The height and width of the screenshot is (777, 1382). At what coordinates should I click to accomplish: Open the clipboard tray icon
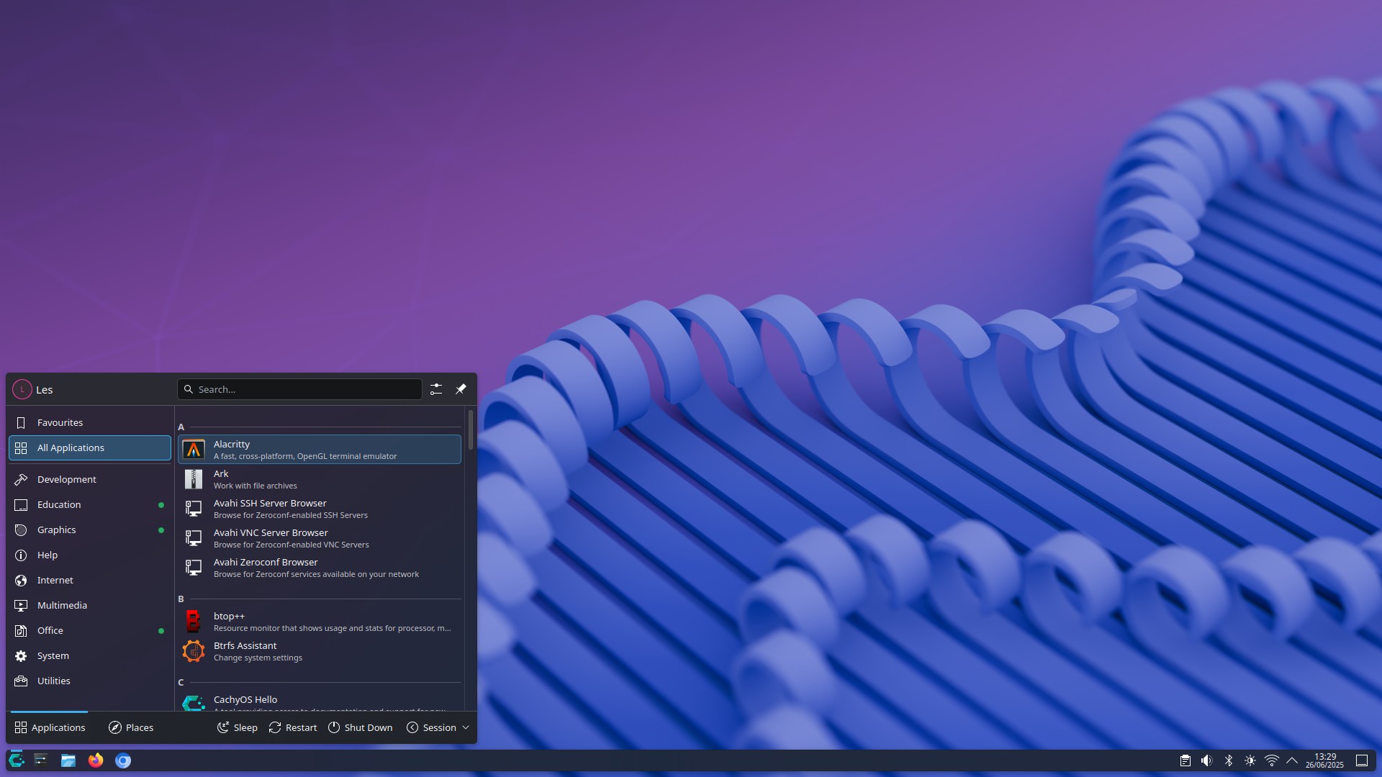coord(1185,760)
